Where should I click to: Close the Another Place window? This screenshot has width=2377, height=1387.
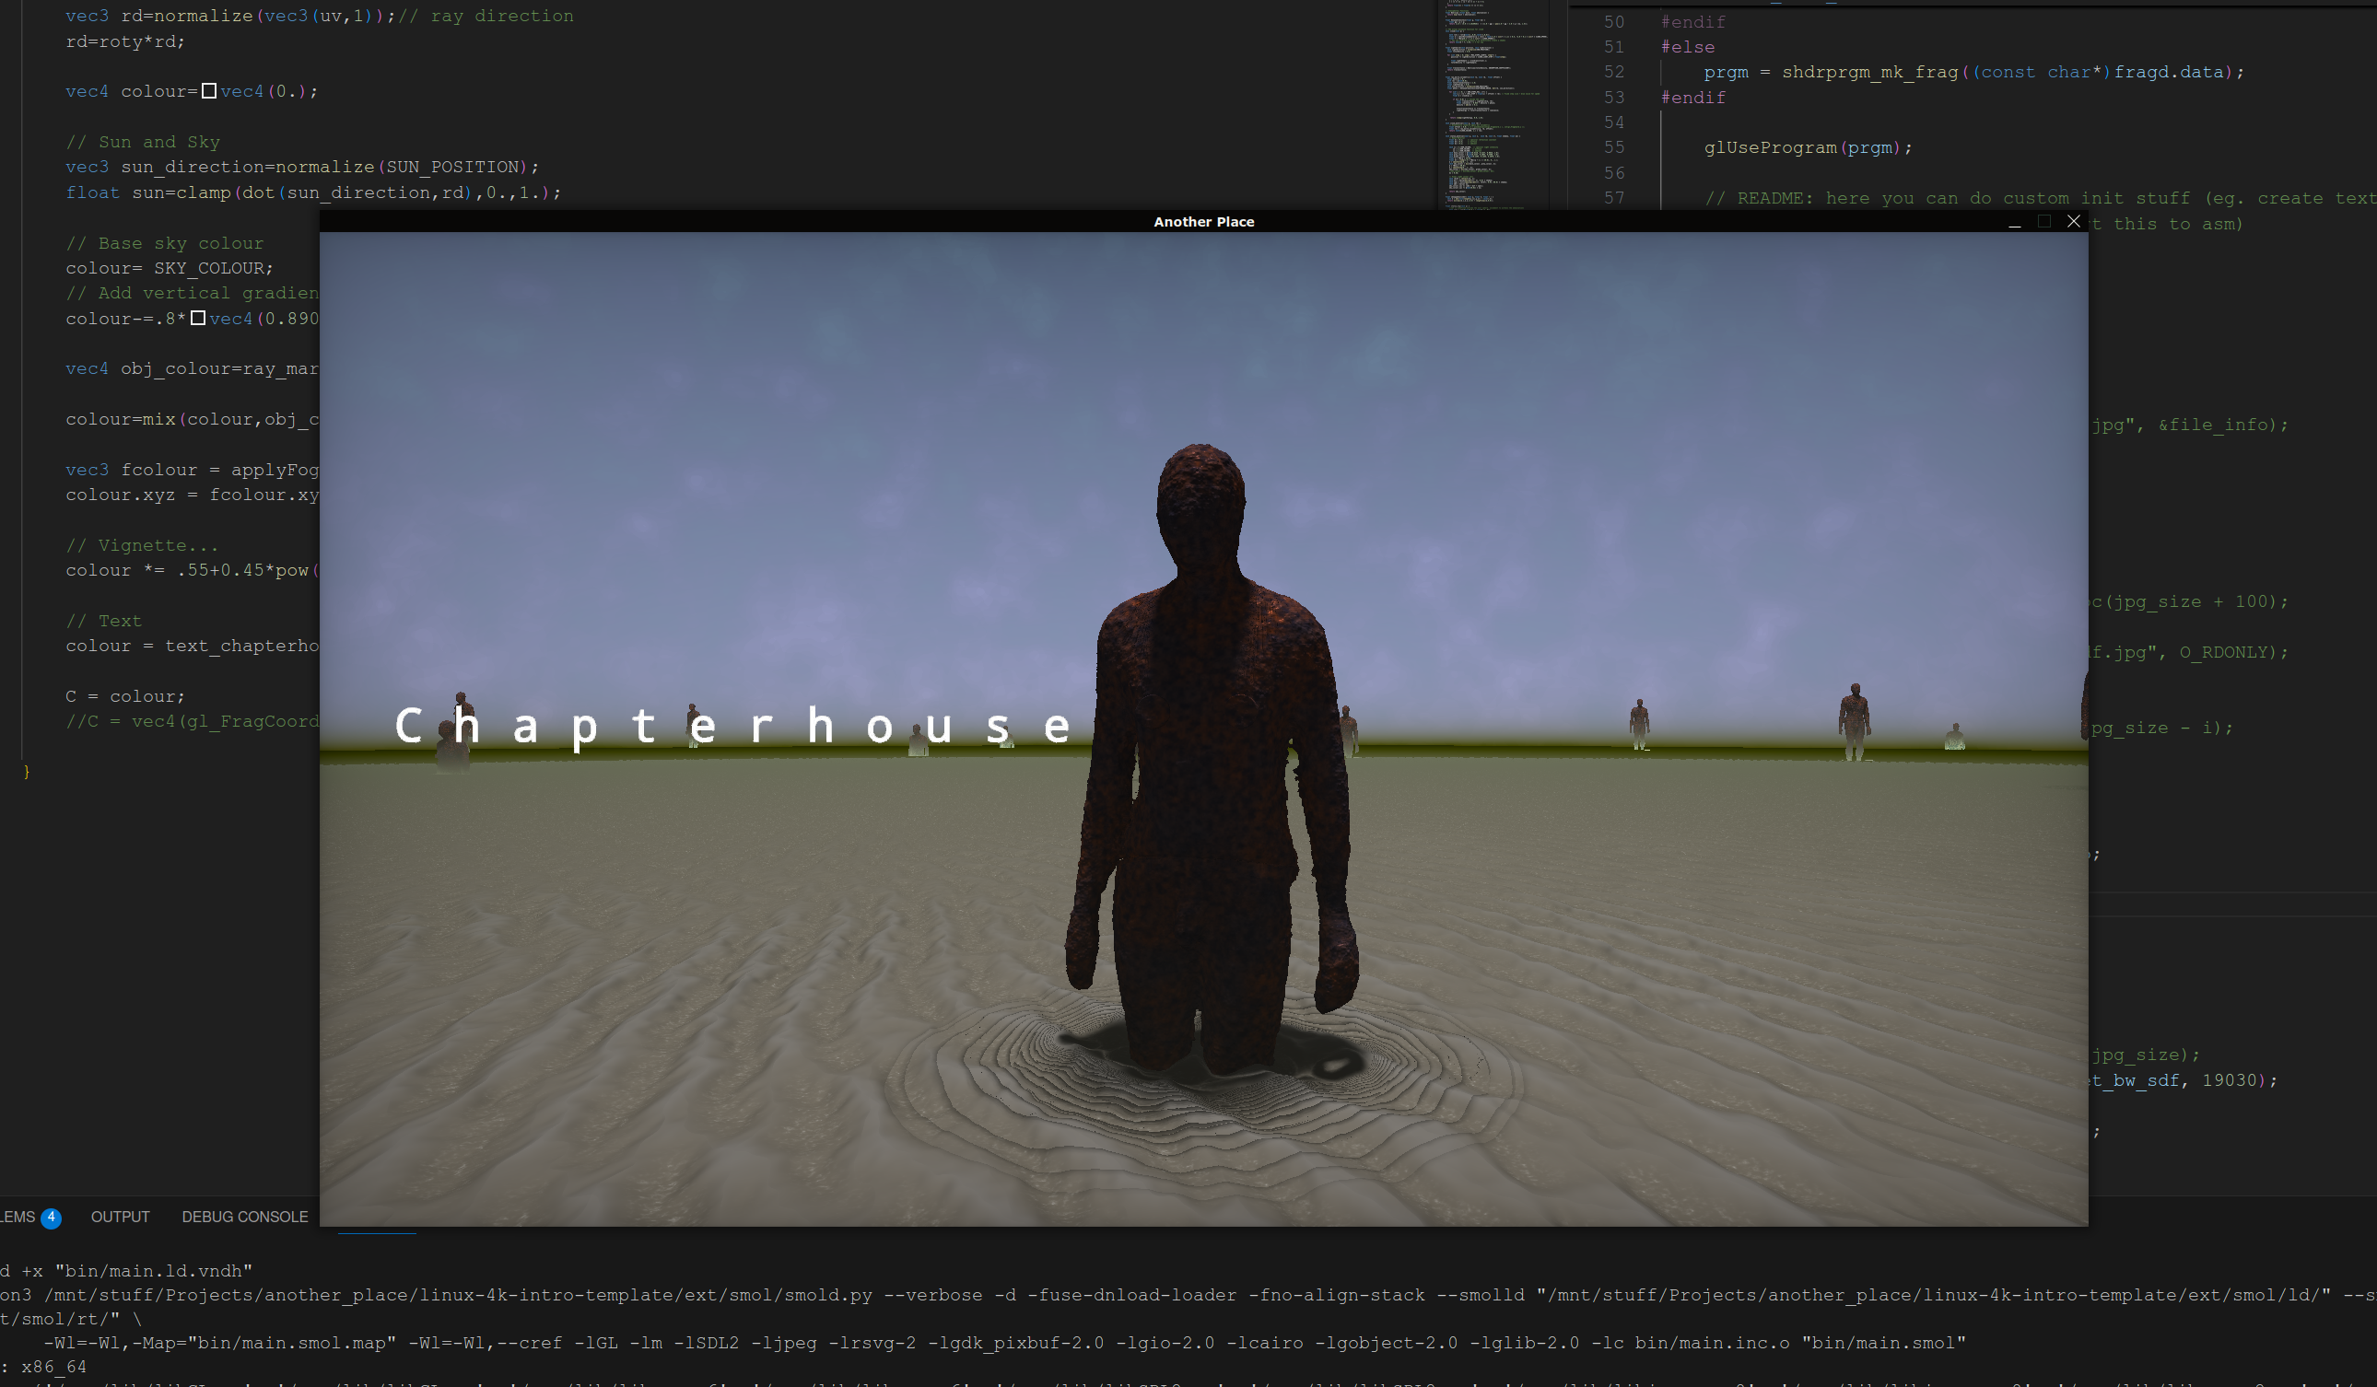coord(2073,222)
